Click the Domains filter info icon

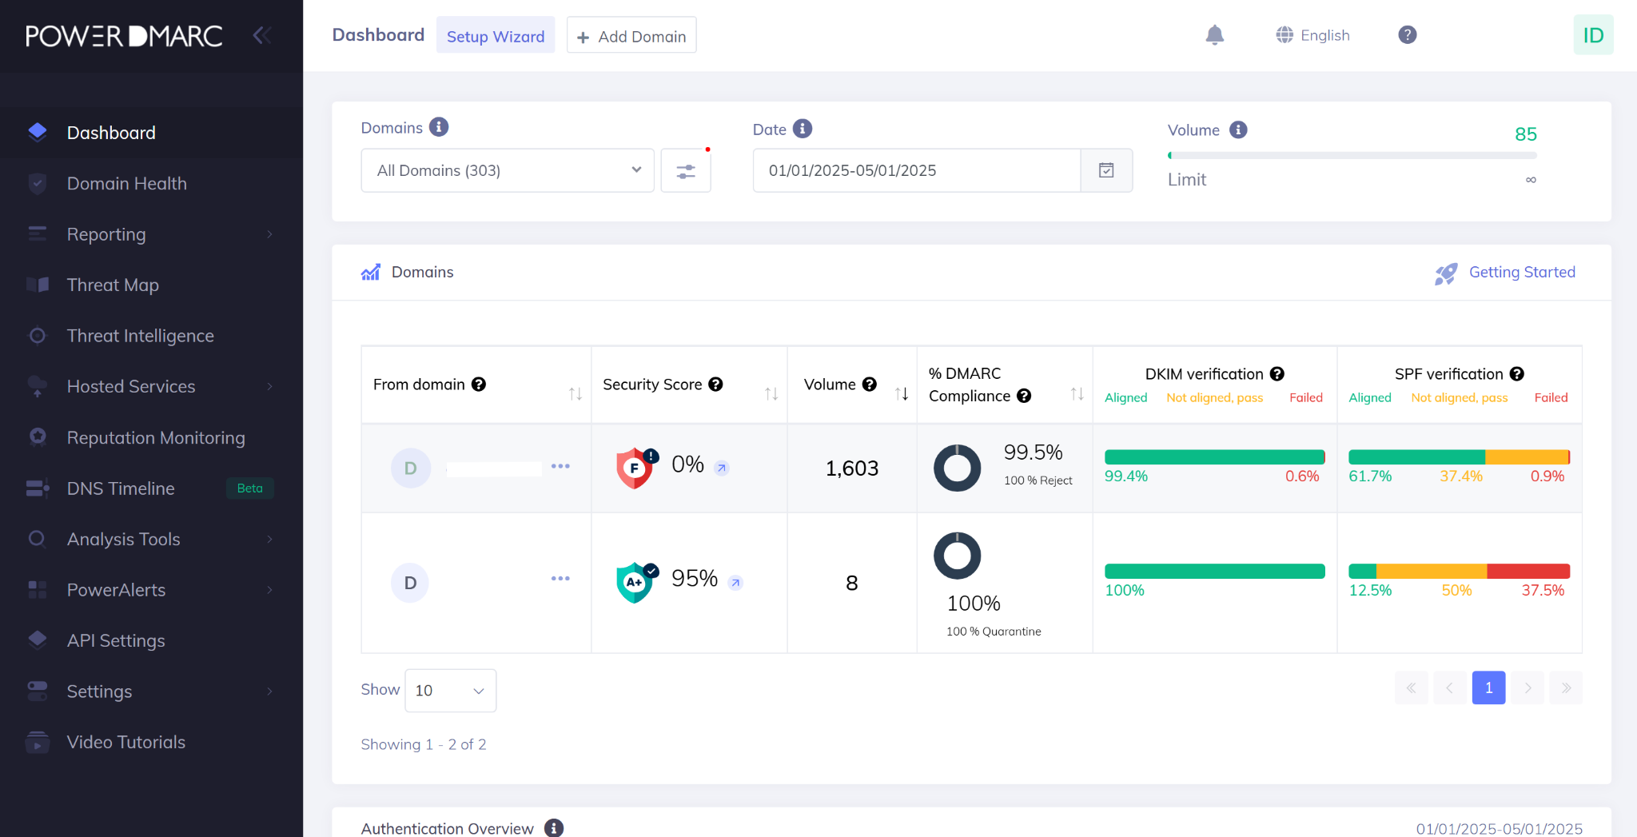click(439, 127)
